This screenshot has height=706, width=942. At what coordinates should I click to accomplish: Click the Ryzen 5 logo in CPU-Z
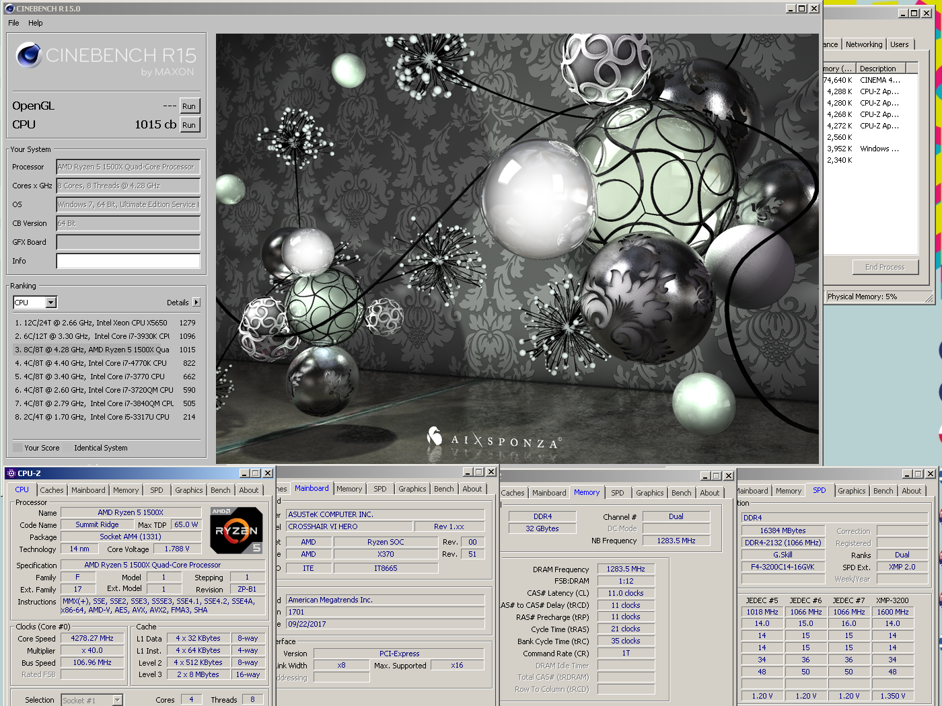[x=236, y=531]
